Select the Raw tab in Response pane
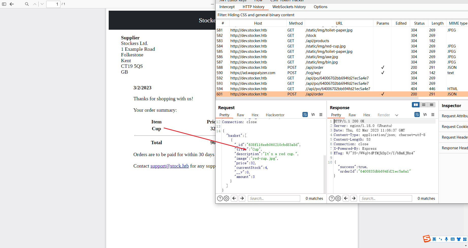Image resolution: width=468 pixels, height=248 pixels. click(x=352, y=115)
